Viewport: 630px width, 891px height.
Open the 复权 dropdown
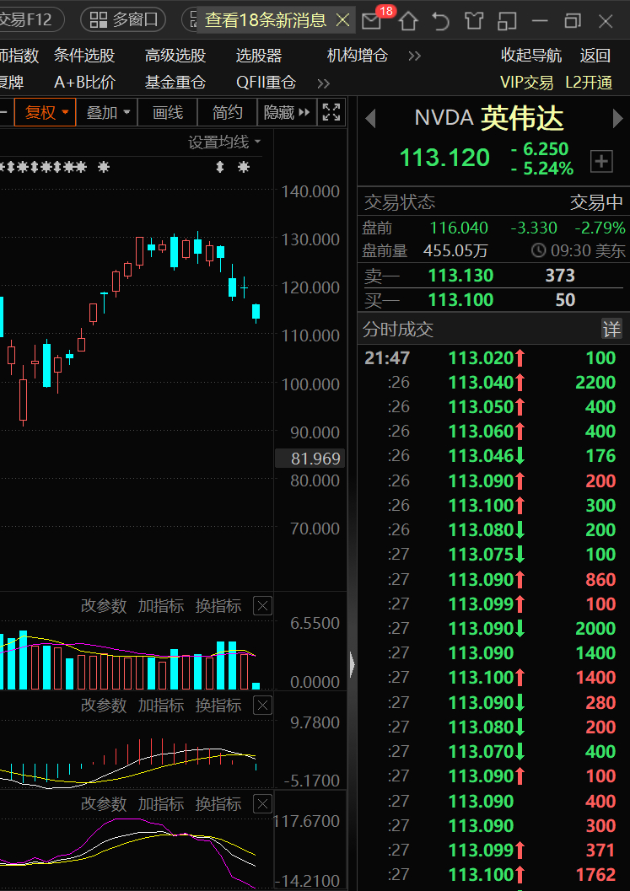(x=45, y=112)
